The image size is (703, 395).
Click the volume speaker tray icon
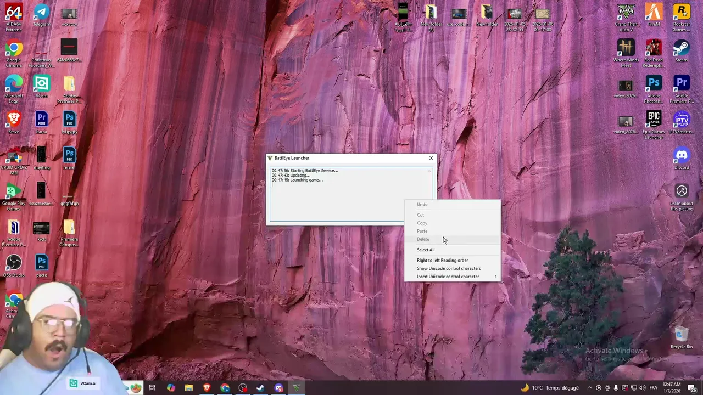tap(643, 388)
